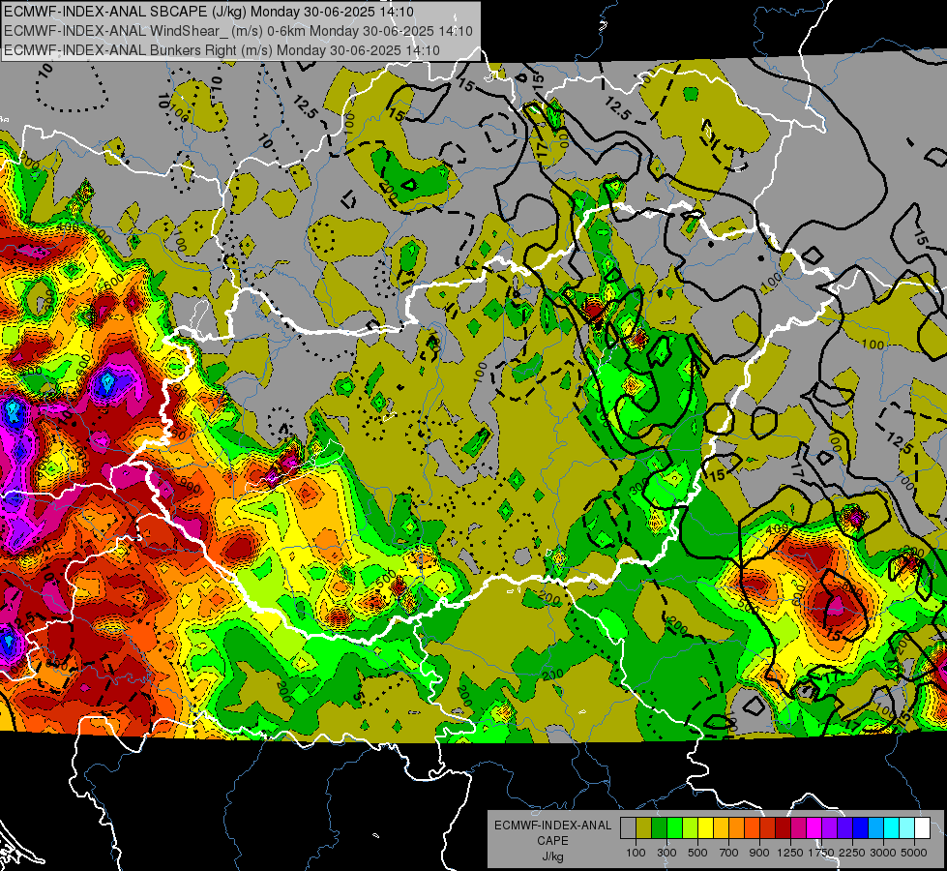Select the gray legend color swatch
This screenshot has width=947, height=871.
point(628,828)
